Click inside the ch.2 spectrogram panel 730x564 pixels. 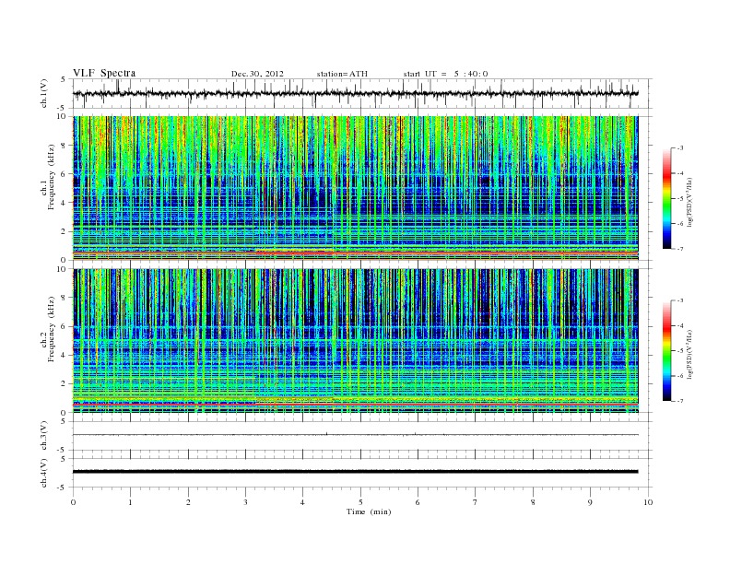pyautogui.click(x=355, y=341)
